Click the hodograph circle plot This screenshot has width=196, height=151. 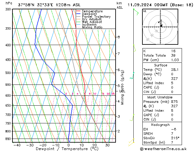(161, 26)
